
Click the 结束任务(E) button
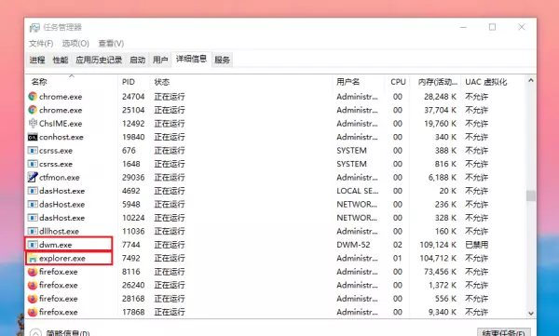[504, 333]
